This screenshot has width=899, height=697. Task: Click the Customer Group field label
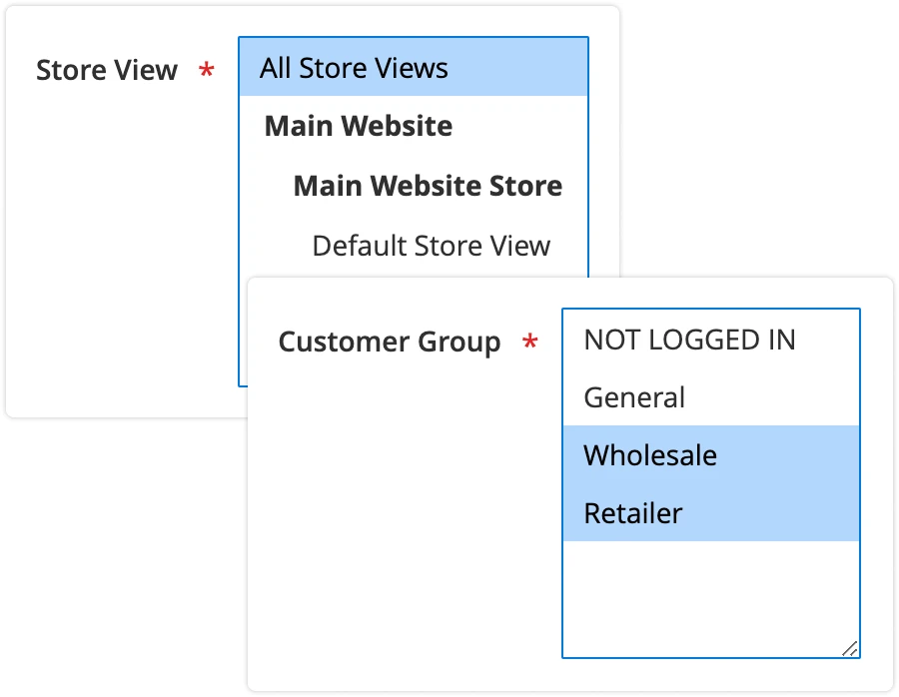point(389,342)
